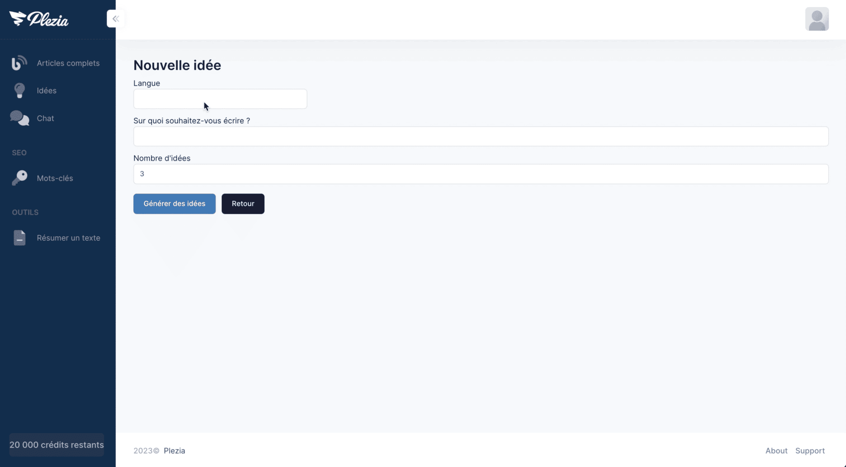Screen dimensions: 846x467
Task: Click the Générer des idées button
Action: (x=174, y=204)
